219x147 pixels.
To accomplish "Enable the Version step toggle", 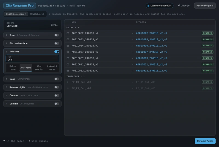I will [x=57, y=104].
